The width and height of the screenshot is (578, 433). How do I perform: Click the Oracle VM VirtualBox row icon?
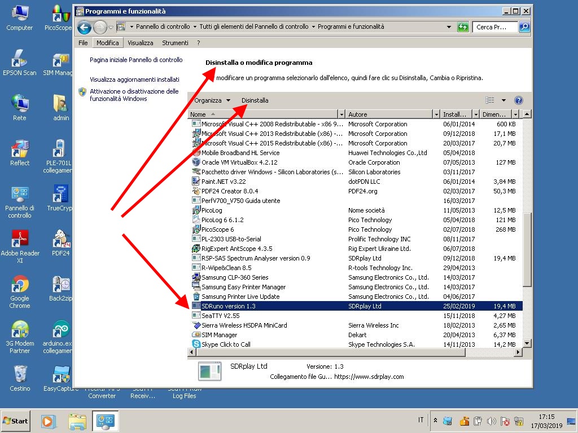tap(196, 162)
